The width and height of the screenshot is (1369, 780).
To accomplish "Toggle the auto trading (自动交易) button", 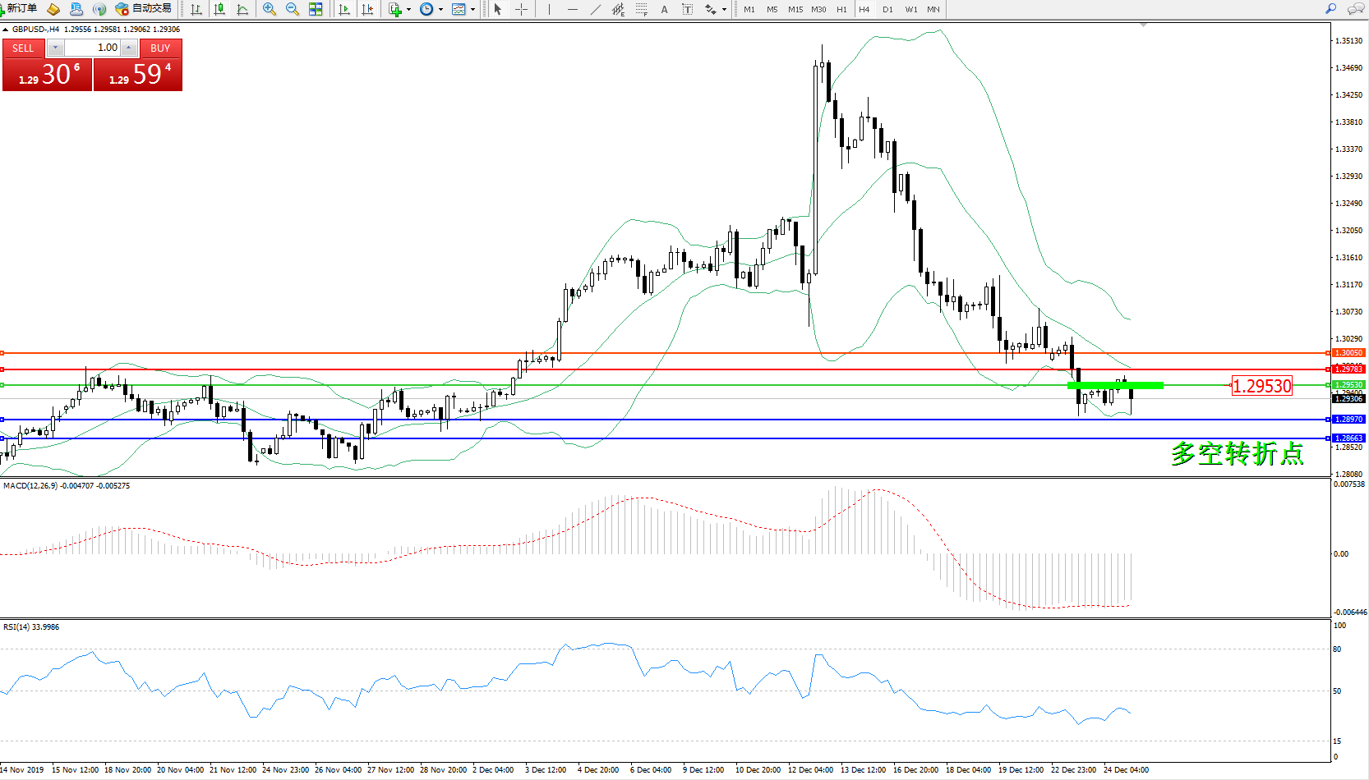I will tap(144, 9).
